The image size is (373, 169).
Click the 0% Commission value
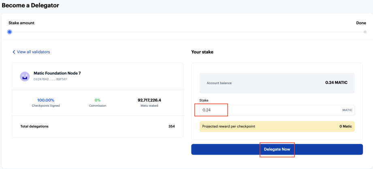pyautogui.click(x=98, y=100)
